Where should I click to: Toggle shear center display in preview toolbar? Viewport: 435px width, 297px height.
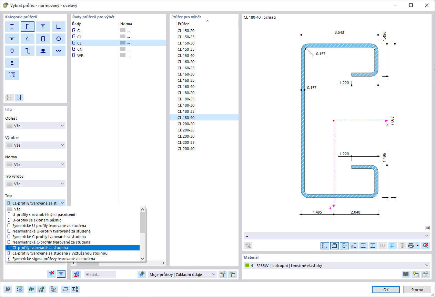coord(354,246)
